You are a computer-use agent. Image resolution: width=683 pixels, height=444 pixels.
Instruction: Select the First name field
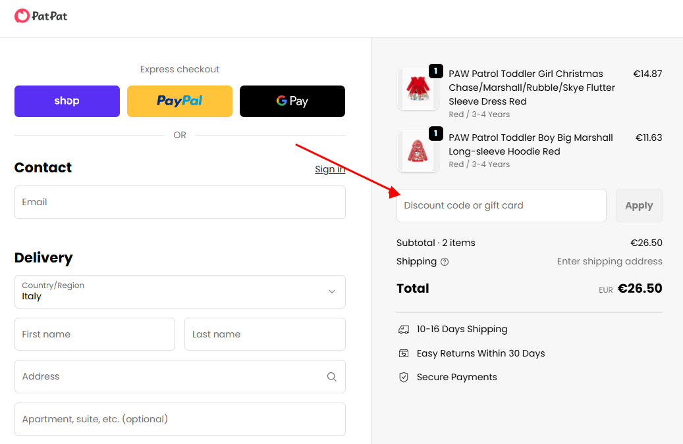[x=95, y=334]
